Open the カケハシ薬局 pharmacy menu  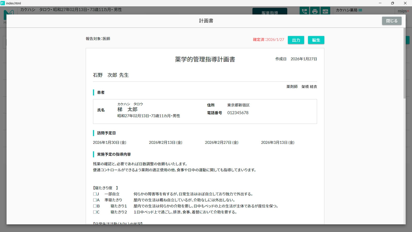(x=347, y=10)
